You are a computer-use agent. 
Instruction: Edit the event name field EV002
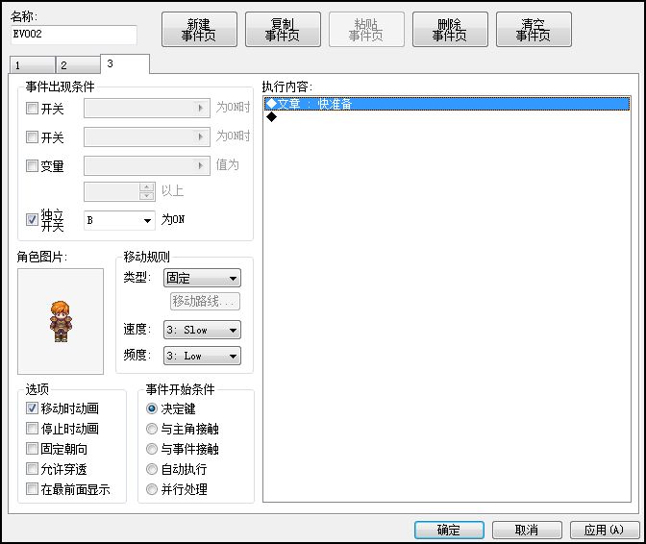(x=74, y=35)
